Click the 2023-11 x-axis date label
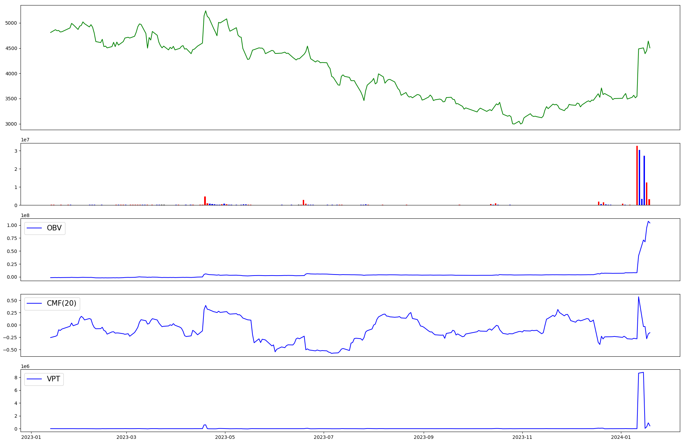Viewport: 685px width, 445px height. pos(522,437)
